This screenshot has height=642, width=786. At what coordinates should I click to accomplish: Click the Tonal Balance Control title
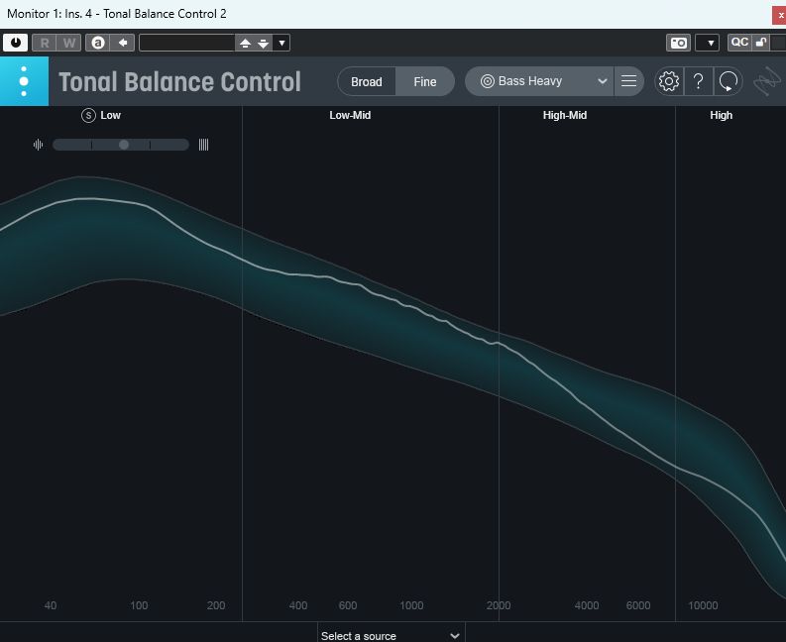(x=180, y=81)
